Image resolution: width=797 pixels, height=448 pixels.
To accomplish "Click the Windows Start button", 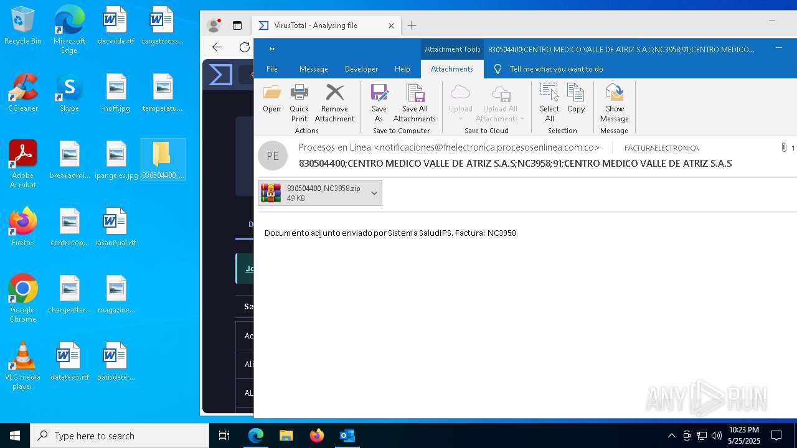I will [x=15, y=436].
